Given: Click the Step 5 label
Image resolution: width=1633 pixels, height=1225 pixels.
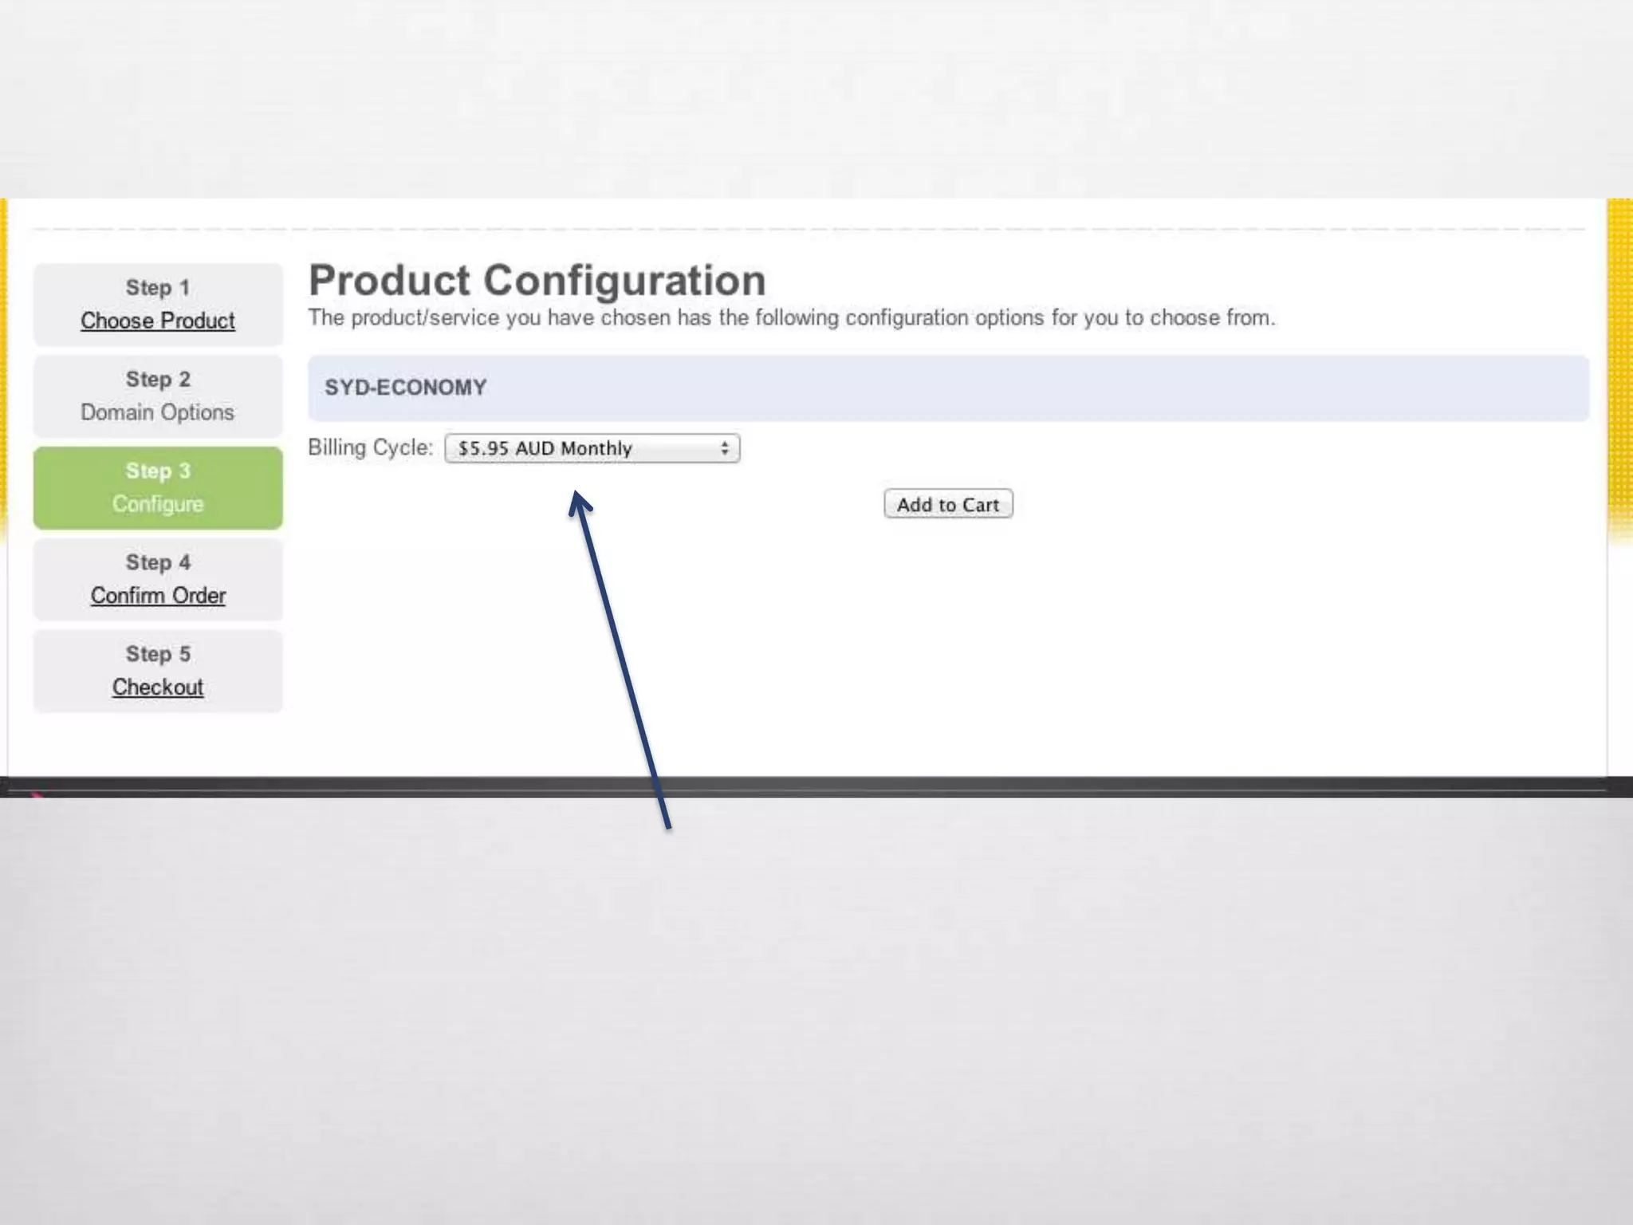Looking at the screenshot, I should 158,655.
